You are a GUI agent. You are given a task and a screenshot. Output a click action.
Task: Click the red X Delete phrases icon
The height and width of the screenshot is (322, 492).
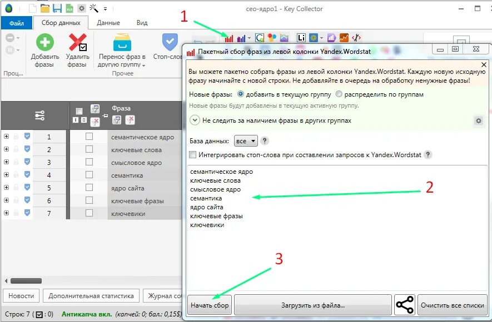pyautogui.click(x=77, y=42)
